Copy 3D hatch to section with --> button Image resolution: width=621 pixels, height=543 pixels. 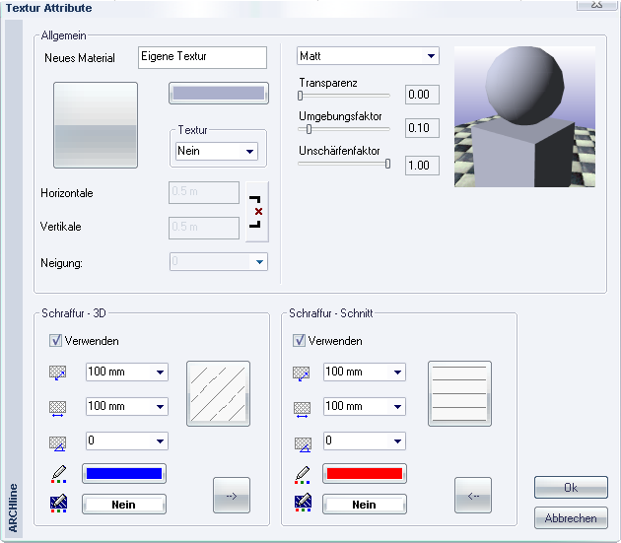[232, 496]
